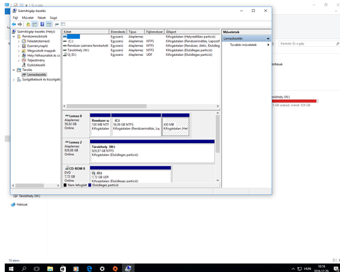
Task: Click the Forward arrow in the toolbar
Action: [20, 24]
